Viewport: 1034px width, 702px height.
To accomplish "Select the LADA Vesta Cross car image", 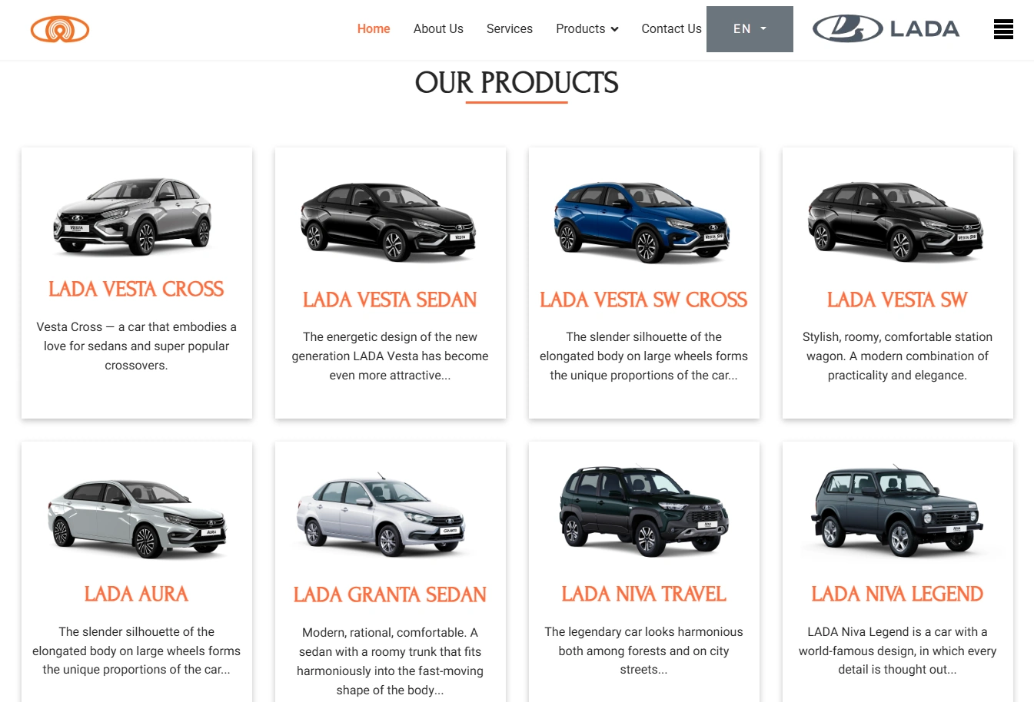I will coord(133,216).
